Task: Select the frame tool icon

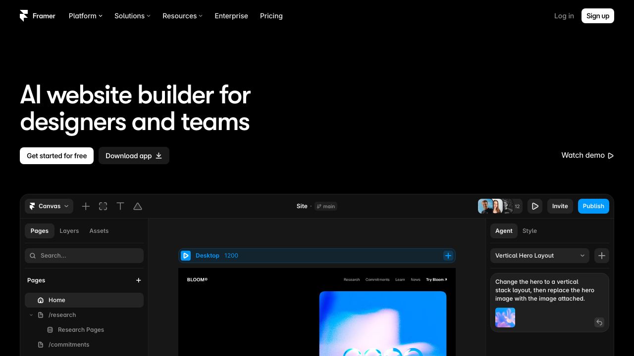Action: coord(103,206)
